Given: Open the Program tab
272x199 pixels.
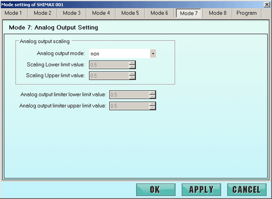Looking at the screenshot, I should click(x=247, y=13).
